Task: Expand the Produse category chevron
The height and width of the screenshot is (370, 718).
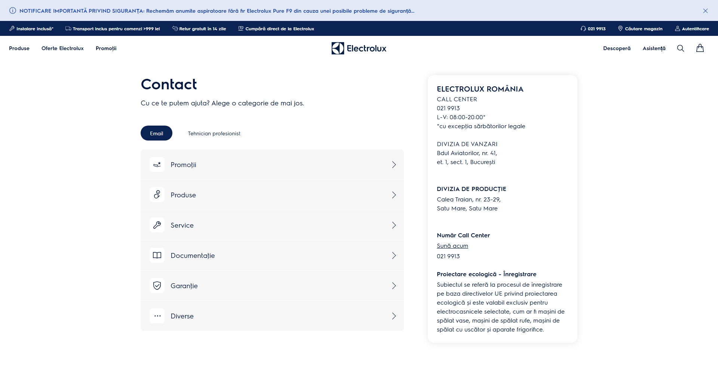Action: point(394,195)
